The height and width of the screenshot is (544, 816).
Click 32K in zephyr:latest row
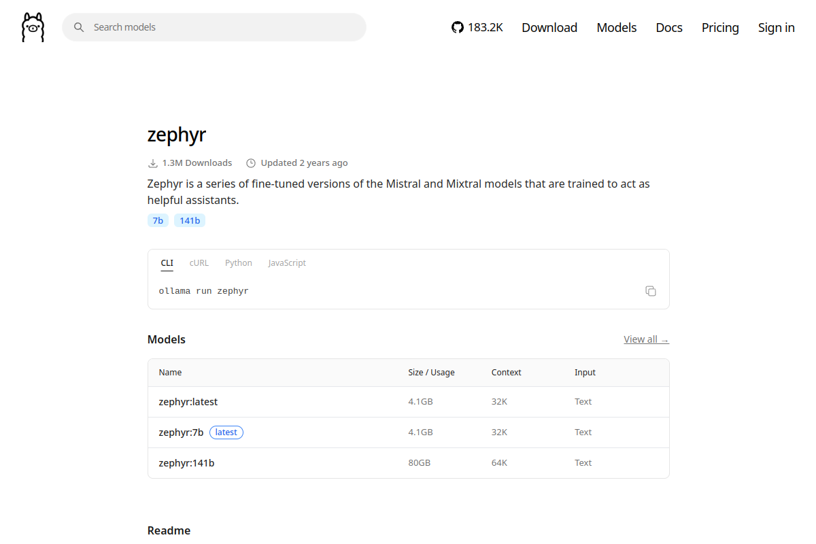[499, 402]
